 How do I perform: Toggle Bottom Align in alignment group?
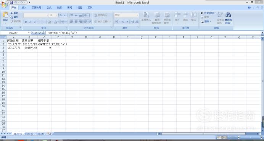tap(80, 15)
